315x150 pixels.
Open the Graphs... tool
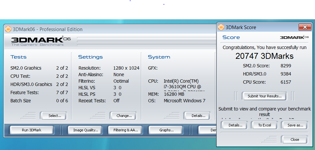click(x=166, y=130)
